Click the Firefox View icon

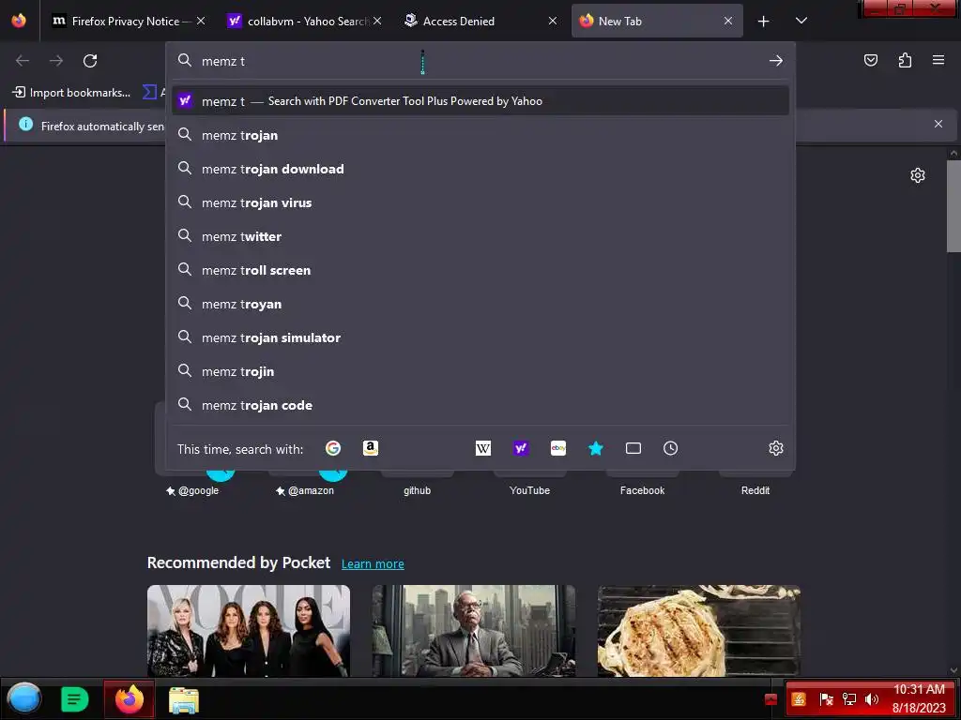click(19, 21)
